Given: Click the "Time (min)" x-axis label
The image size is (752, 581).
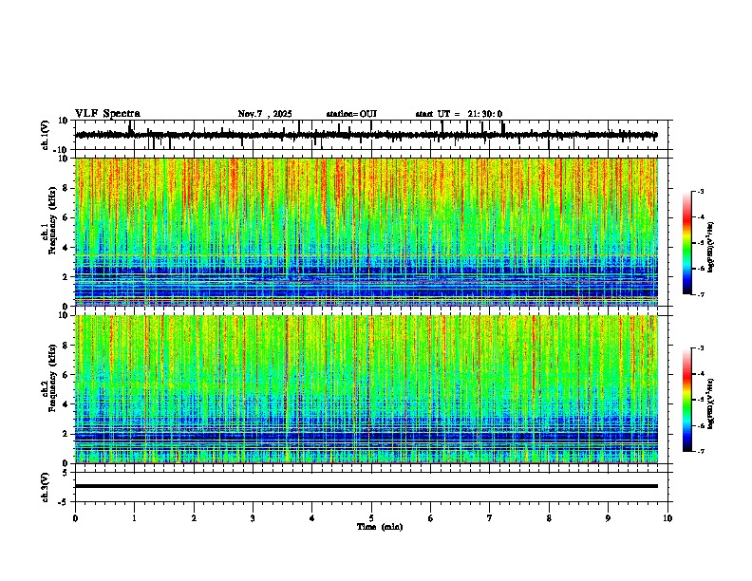Looking at the screenshot, I should pos(380,527).
